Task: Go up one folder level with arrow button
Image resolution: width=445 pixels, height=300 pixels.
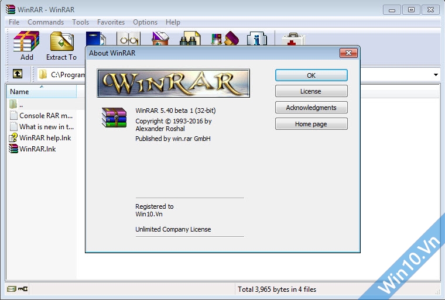Action: (x=18, y=74)
